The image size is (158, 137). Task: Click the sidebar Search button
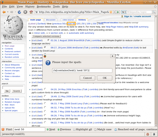16,91
